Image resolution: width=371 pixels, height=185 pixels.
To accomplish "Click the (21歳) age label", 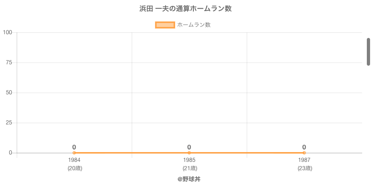I will click(190, 168).
